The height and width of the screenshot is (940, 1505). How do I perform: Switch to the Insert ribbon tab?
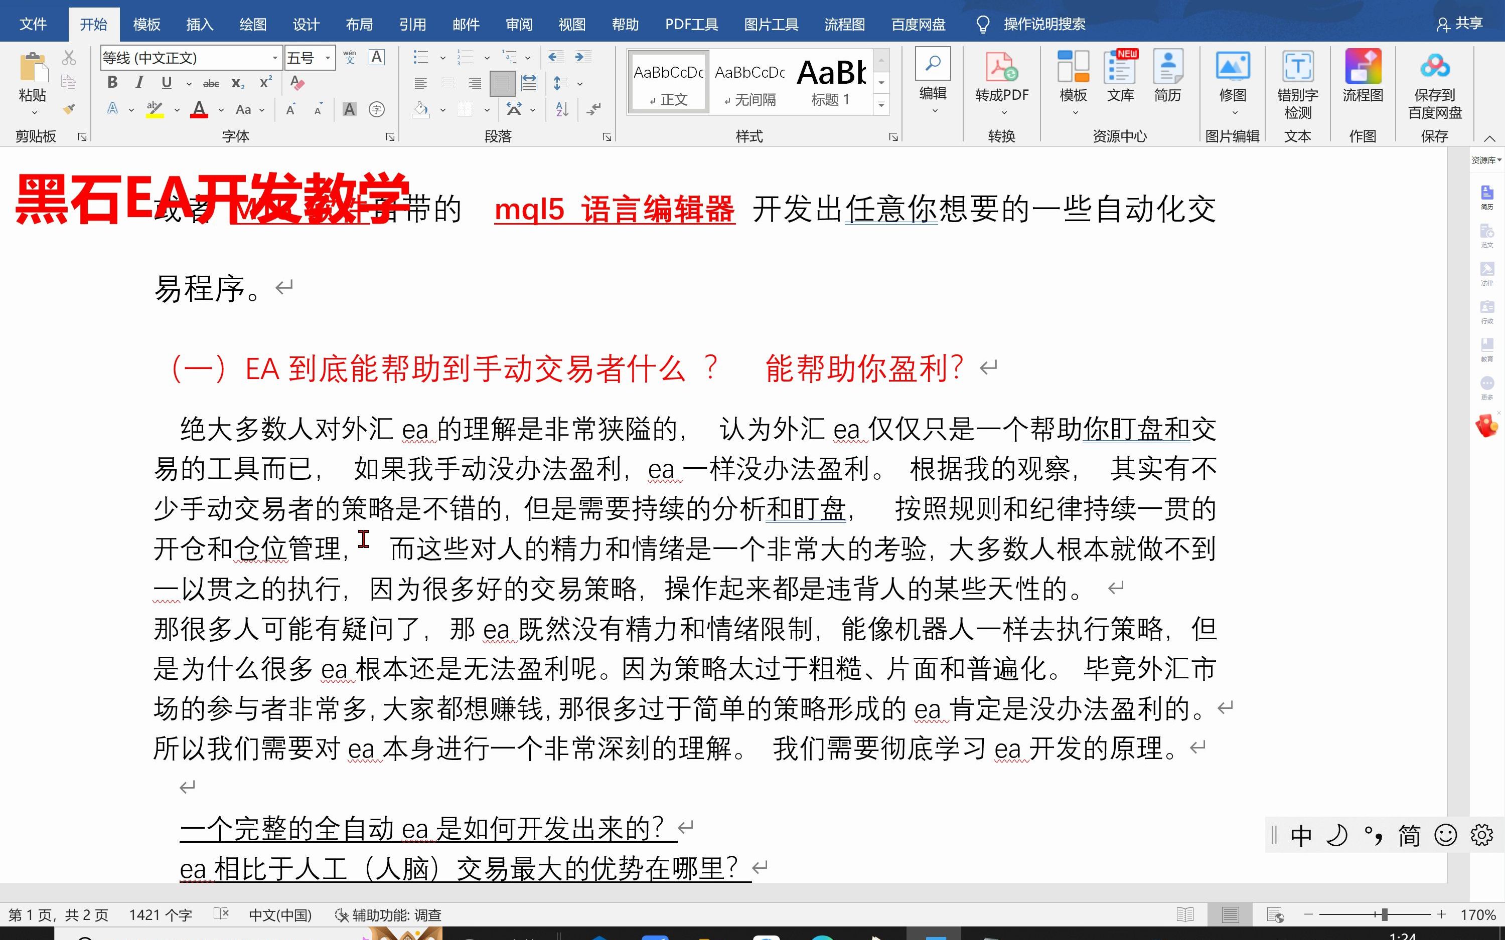tap(200, 24)
